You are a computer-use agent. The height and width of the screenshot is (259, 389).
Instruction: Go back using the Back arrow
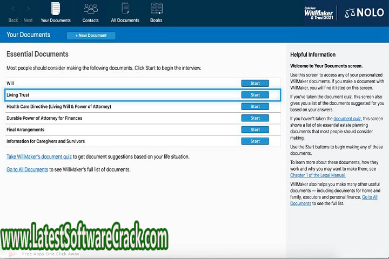click(13, 15)
